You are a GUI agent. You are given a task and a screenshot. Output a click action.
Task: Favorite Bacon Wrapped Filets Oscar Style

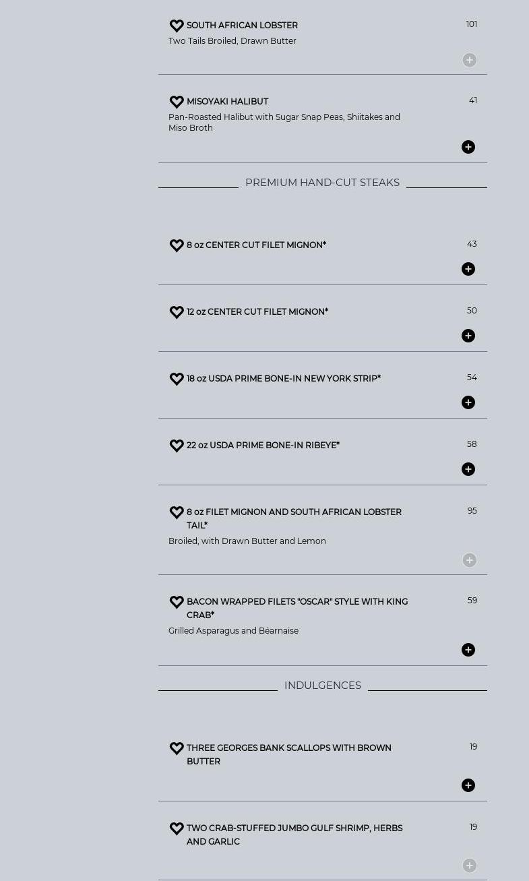(177, 602)
